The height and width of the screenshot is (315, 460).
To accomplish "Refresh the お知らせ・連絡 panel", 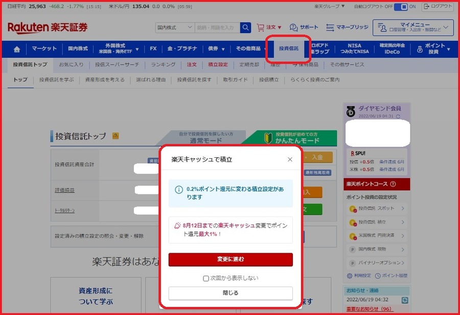I will pos(405,300).
